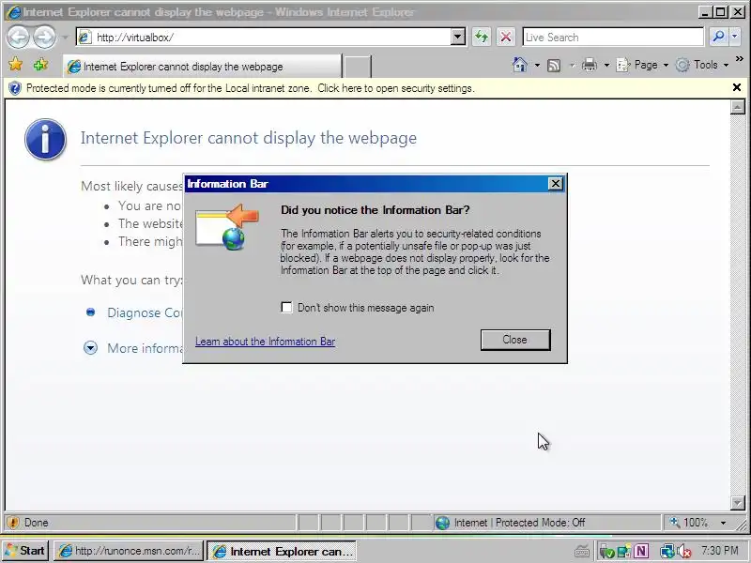
Task: Open the address bar URL dropdown
Action: coord(458,37)
